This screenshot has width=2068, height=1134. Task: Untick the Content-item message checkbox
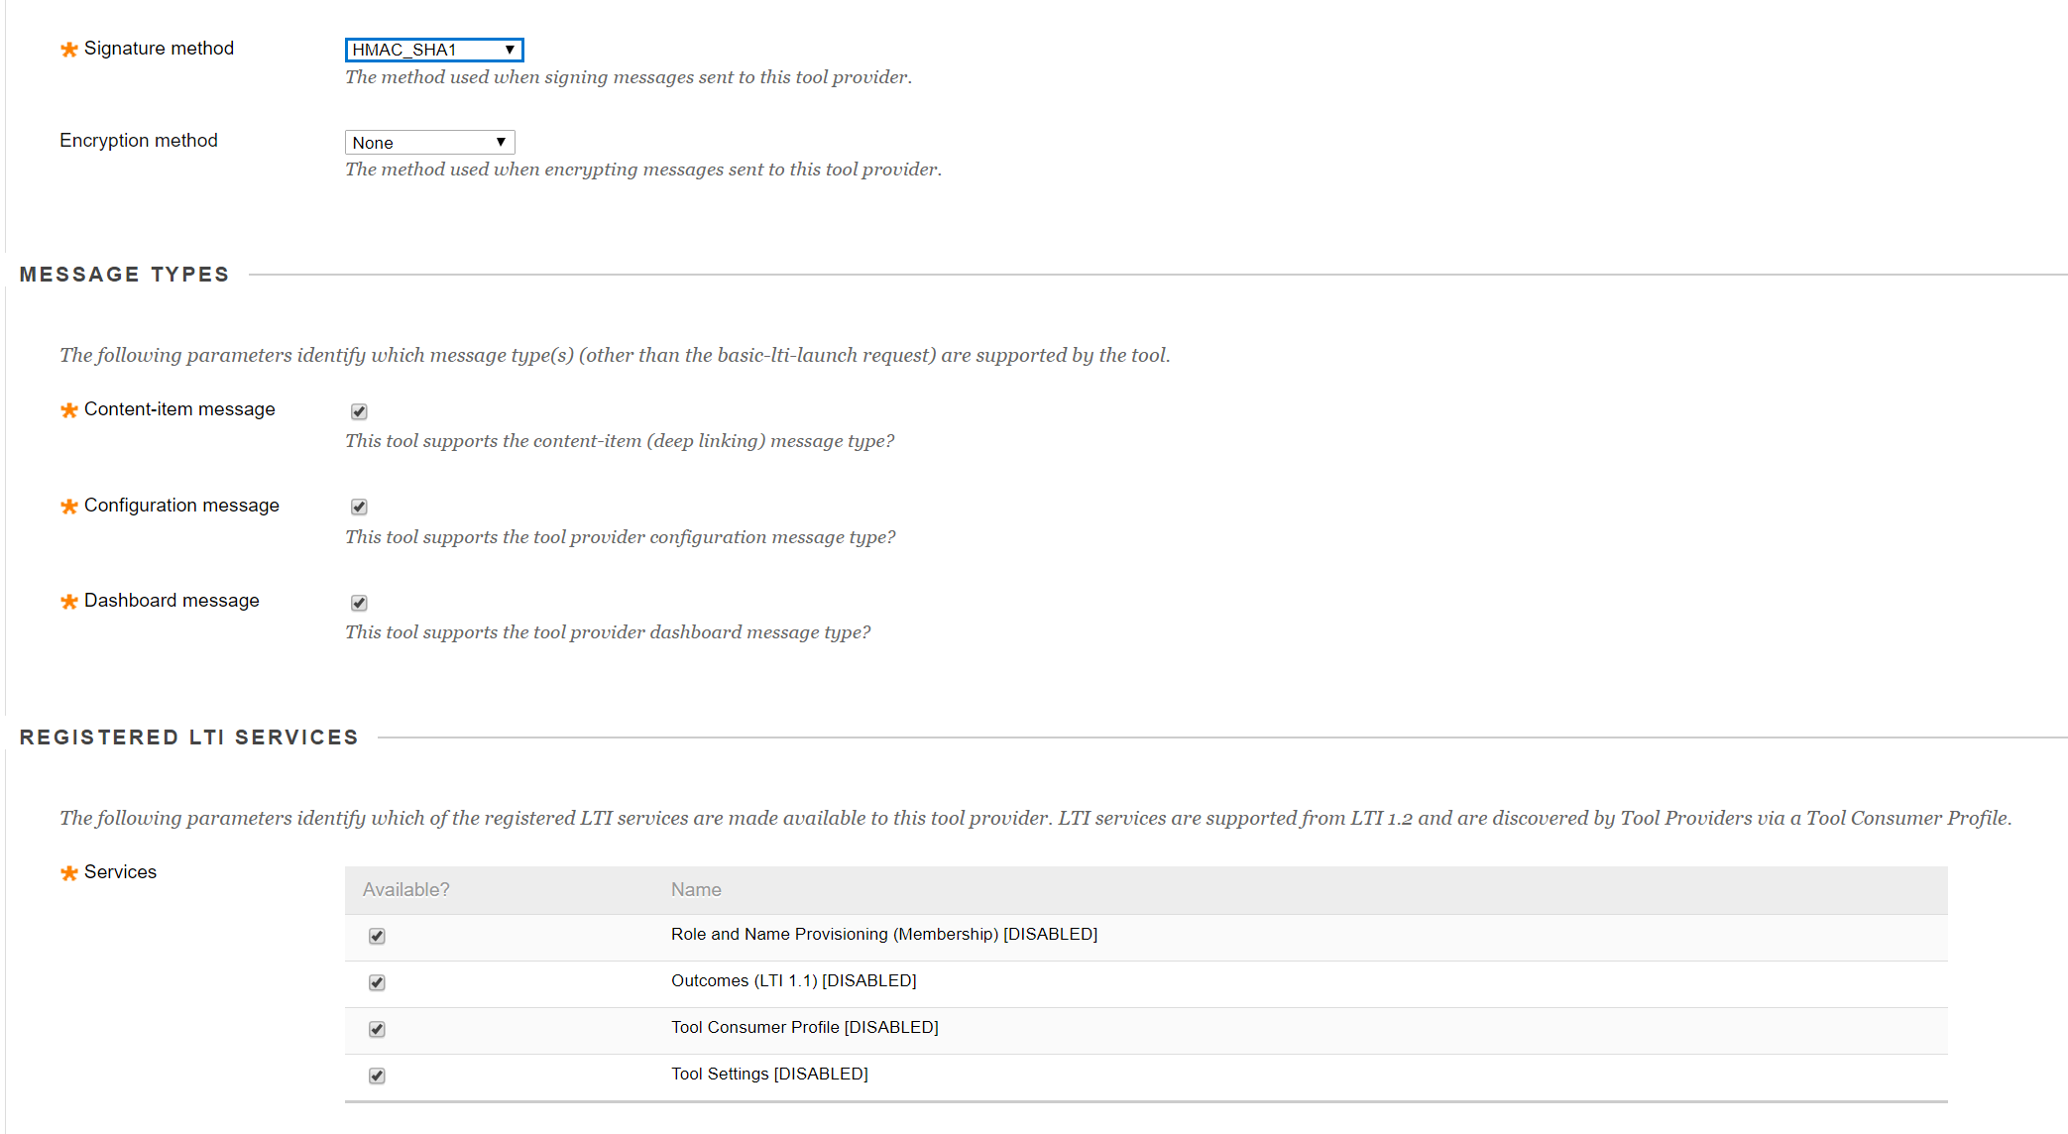click(359, 411)
